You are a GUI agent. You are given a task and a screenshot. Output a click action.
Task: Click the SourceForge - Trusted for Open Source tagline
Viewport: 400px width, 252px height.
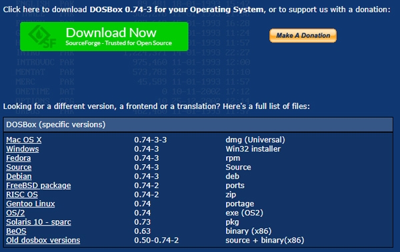119,43
